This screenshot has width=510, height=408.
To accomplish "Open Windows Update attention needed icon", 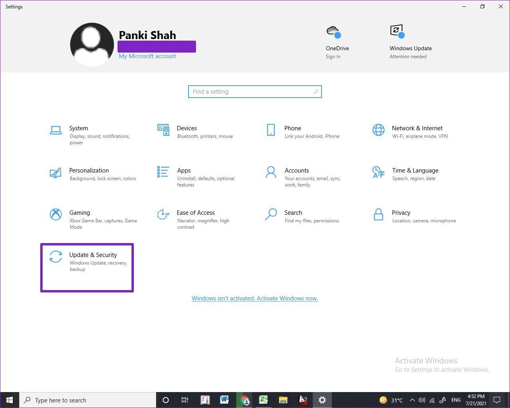I will point(397,31).
